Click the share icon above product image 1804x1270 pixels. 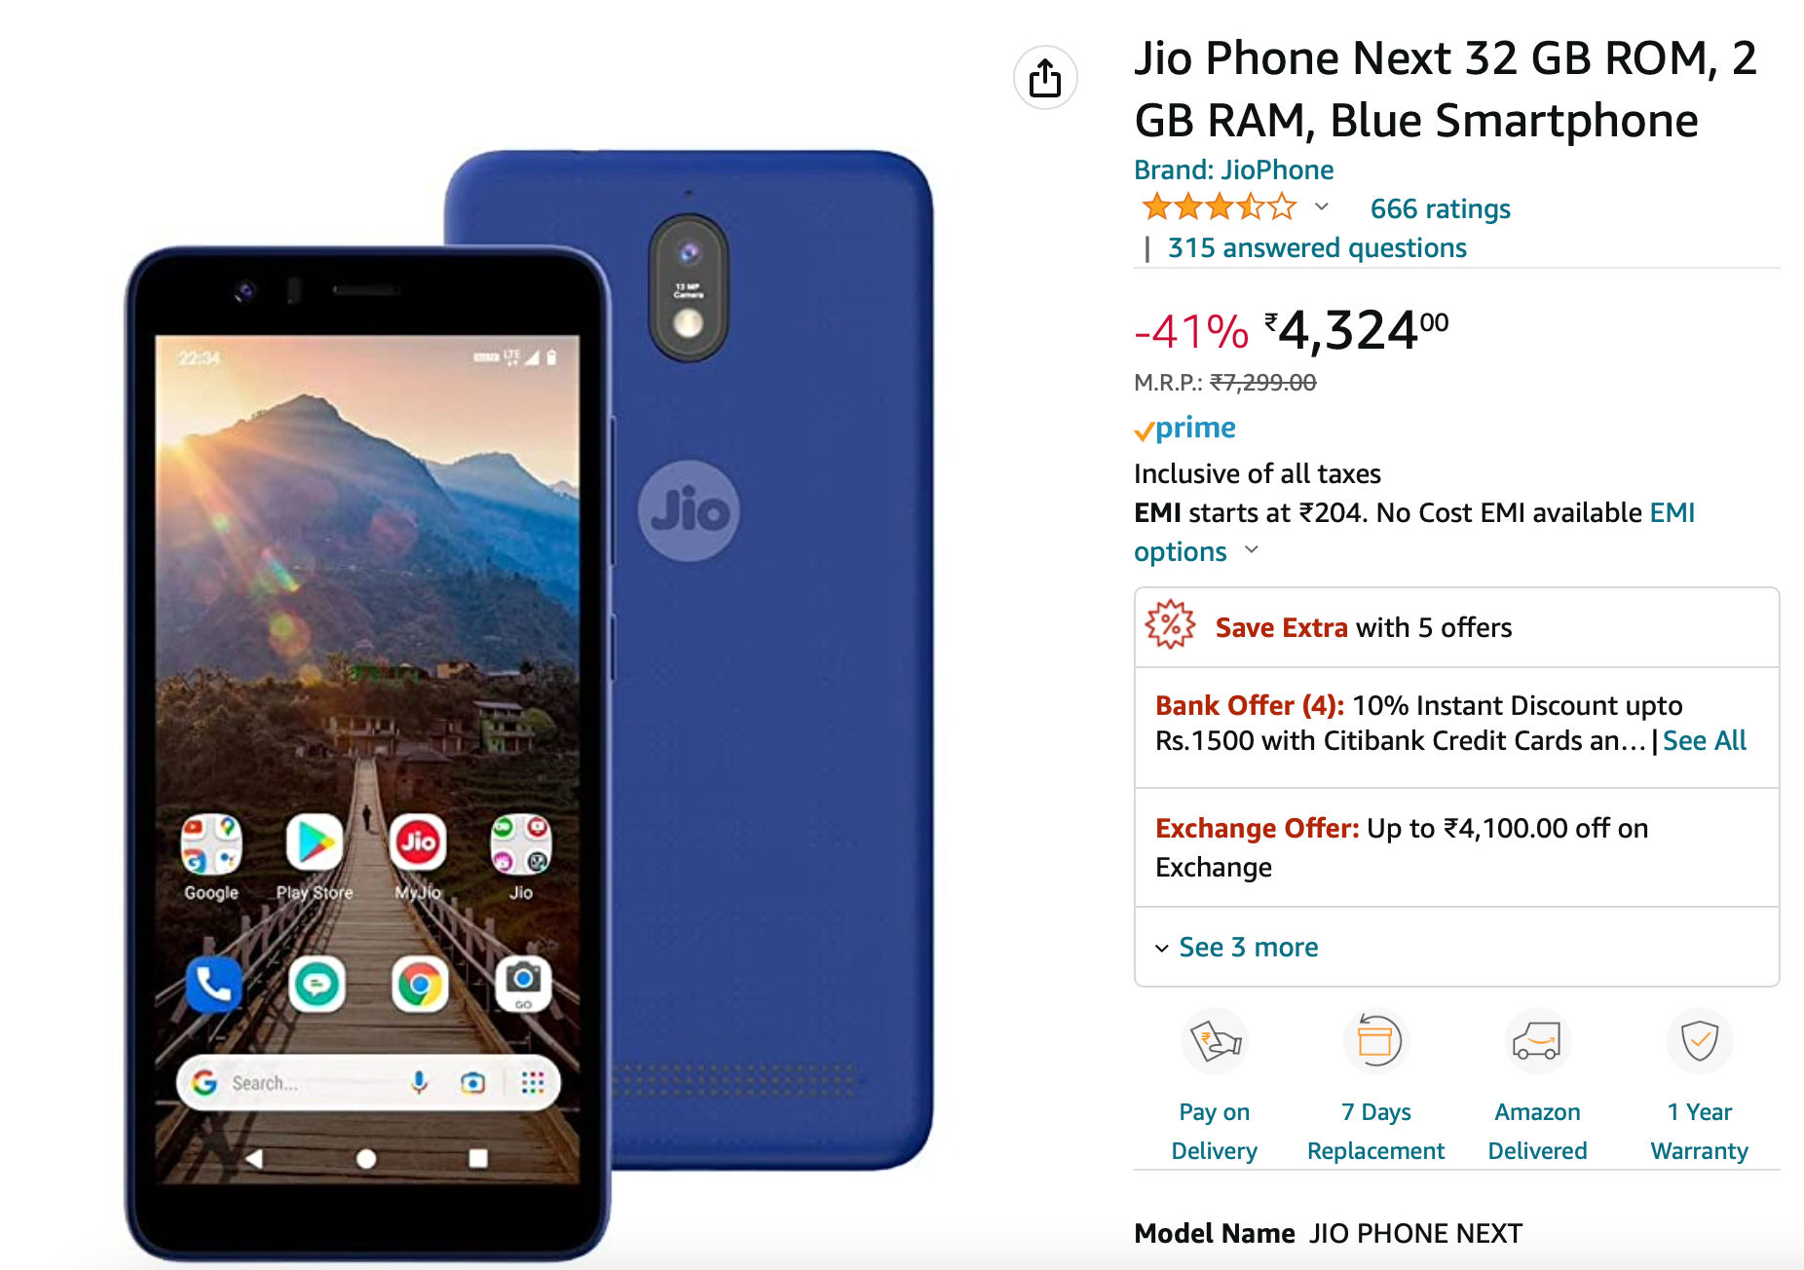[1045, 78]
